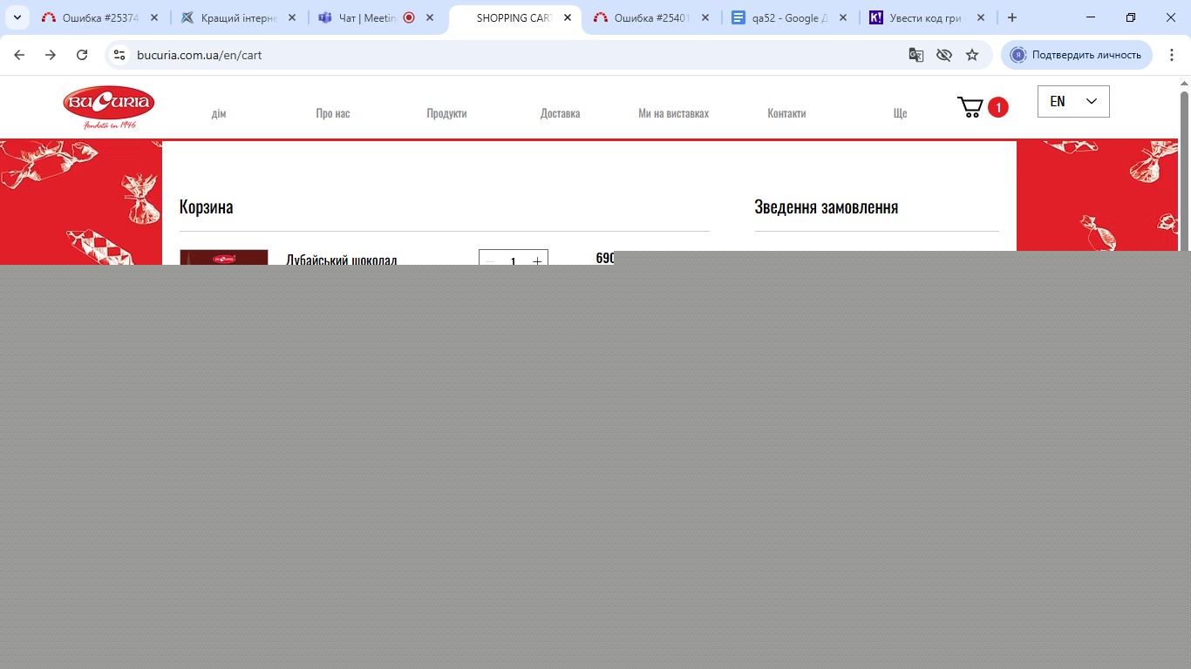Click the browser back arrow
The image size is (1191, 669).
19,55
